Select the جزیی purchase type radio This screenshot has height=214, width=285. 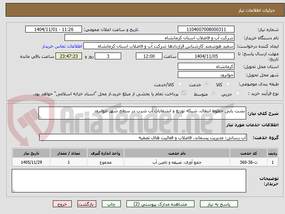click(237, 93)
